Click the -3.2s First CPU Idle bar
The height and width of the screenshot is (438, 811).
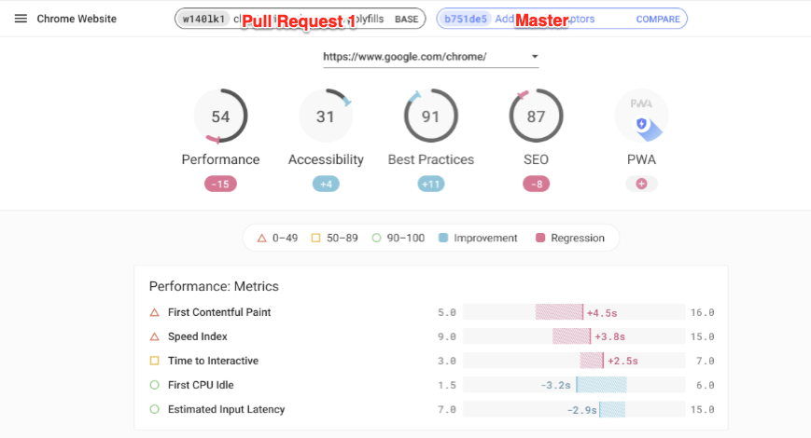pos(602,385)
